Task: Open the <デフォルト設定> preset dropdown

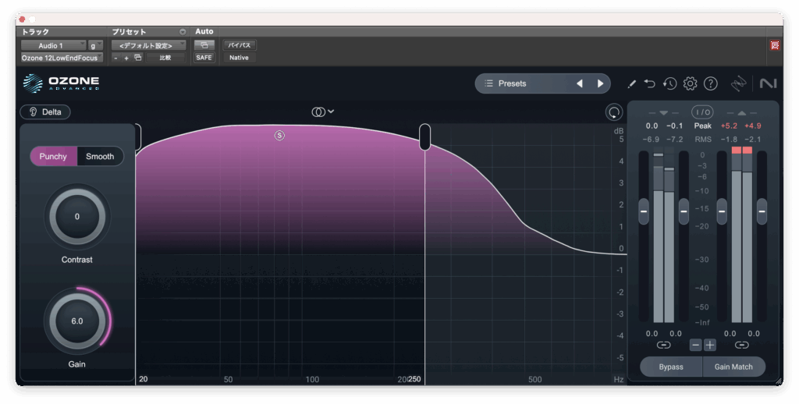Action: [x=148, y=45]
